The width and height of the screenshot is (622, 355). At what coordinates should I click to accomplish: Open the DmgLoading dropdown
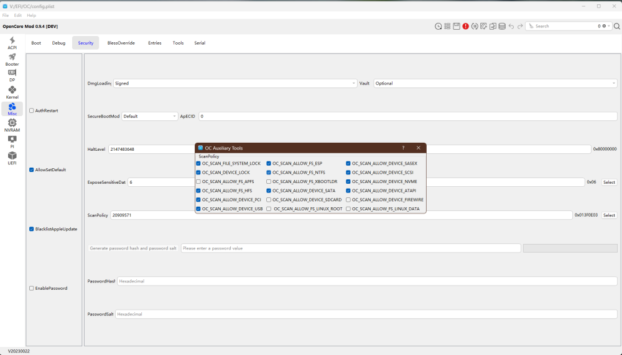[235, 84]
